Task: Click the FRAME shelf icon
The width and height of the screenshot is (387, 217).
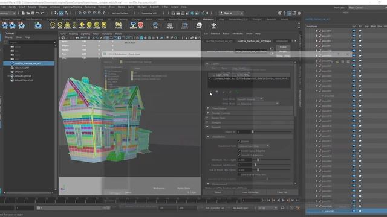Action: (x=119, y=25)
